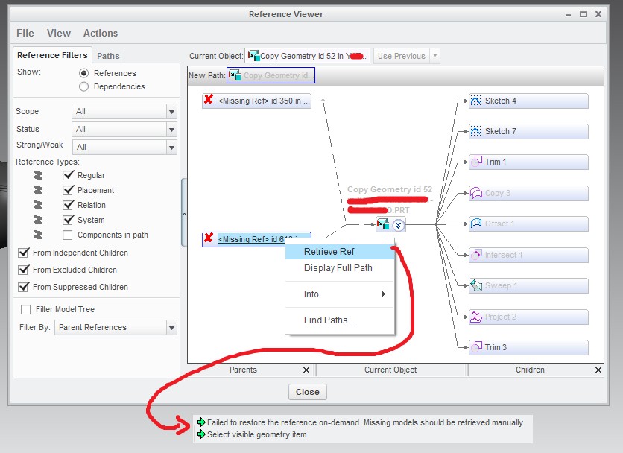Image resolution: width=623 pixels, height=453 pixels.
Task: Click the Sketch 7 feature icon
Action: [475, 131]
